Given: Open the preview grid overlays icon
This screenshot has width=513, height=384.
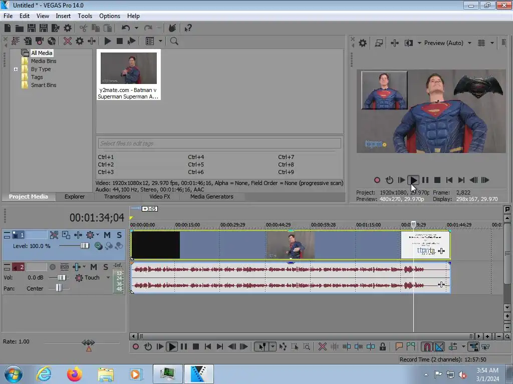Looking at the screenshot, I should point(481,43).
